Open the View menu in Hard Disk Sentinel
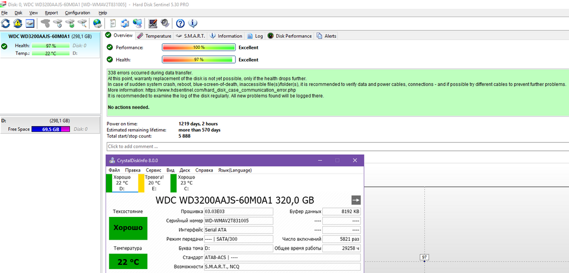Image resolution: width=569 pixels, height=273 pixels. click(x=33, y=13)
